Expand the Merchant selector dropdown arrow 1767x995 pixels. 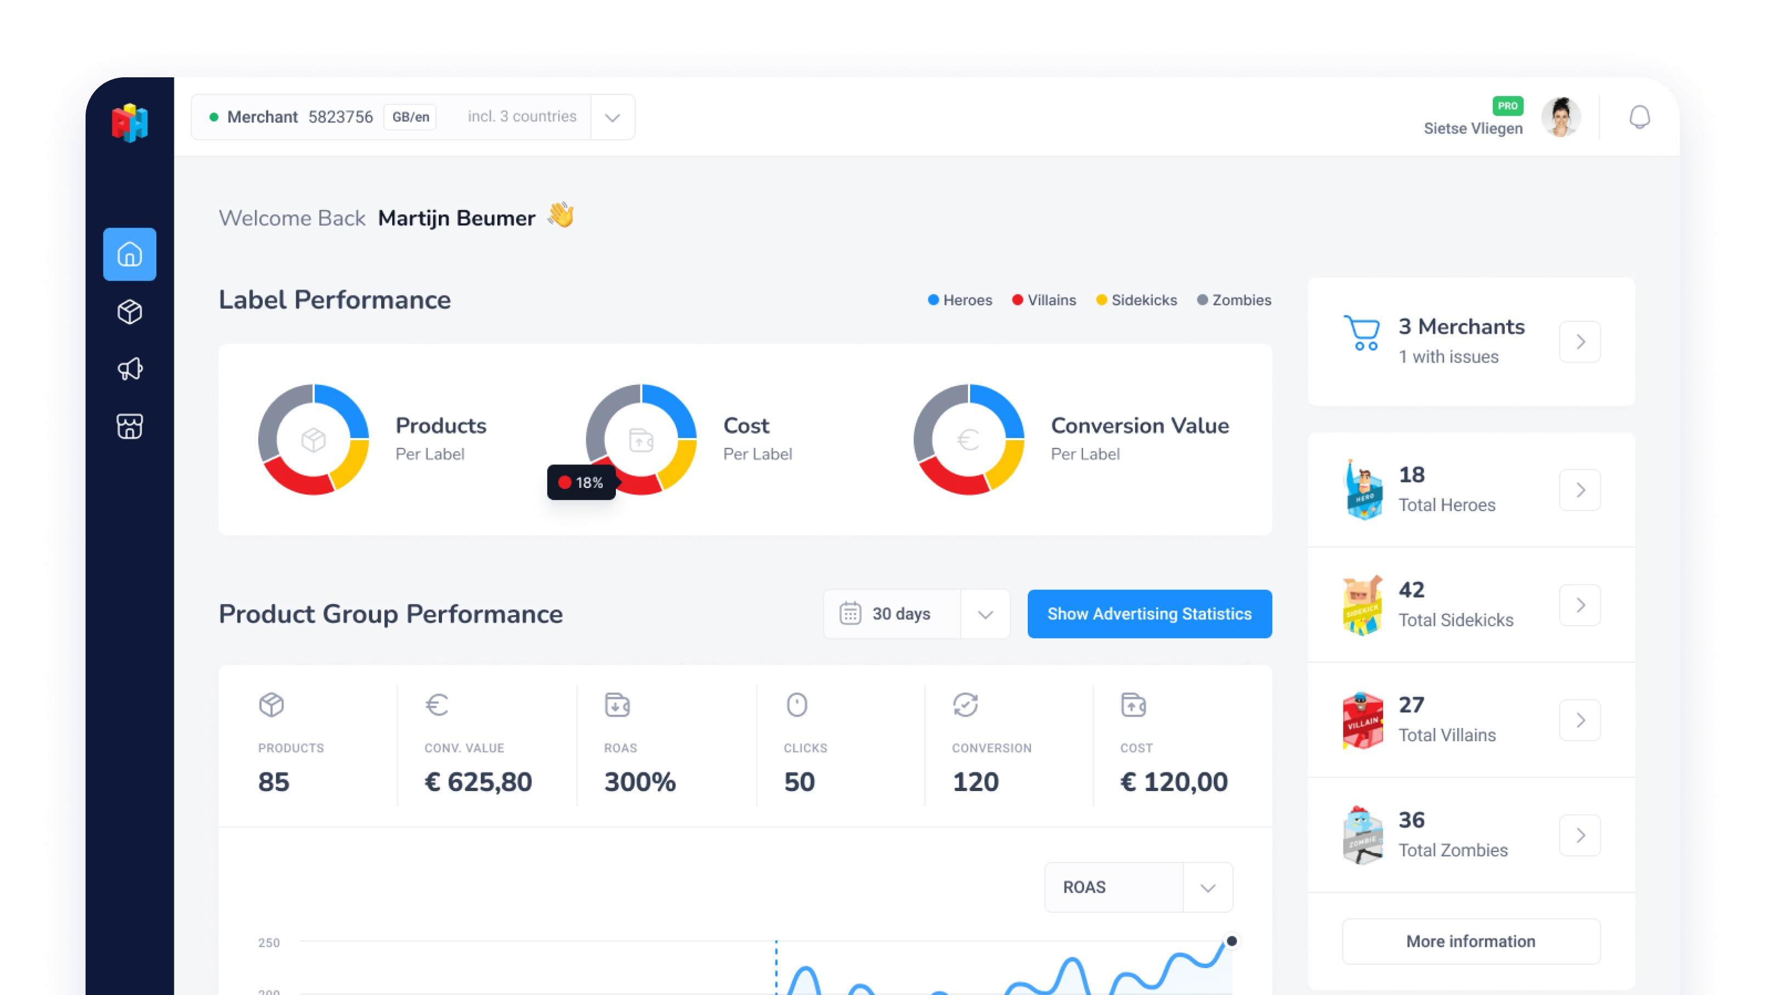[613, 117]
